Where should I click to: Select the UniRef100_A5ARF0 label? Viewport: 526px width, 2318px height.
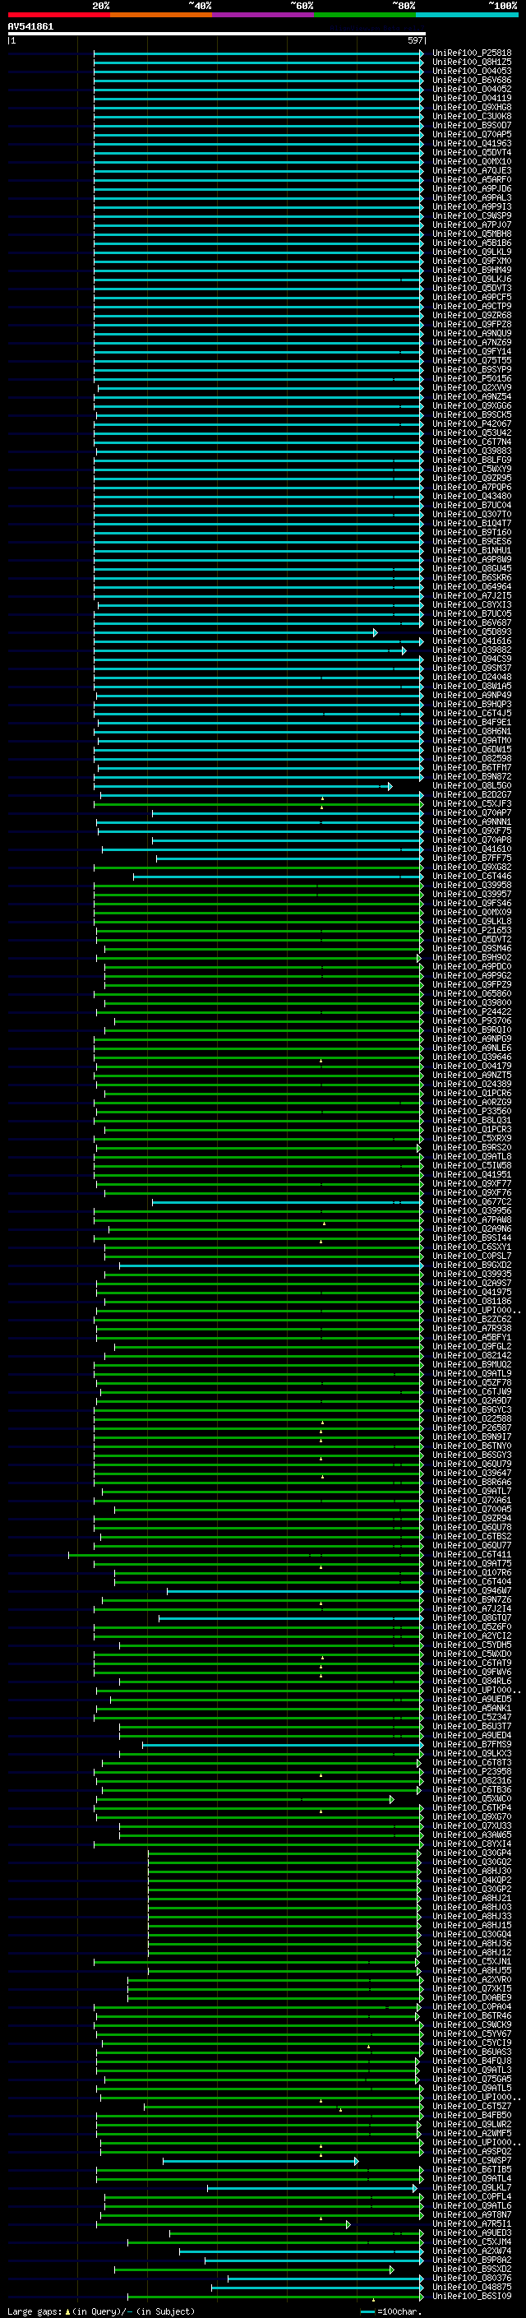click(472, 180)
